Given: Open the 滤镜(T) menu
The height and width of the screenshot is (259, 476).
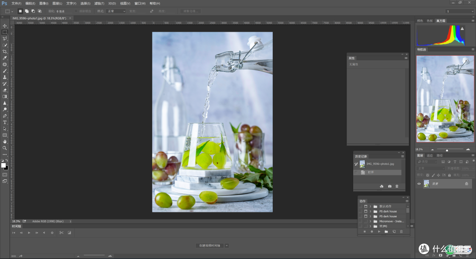Looking at the screenshot, I should click(99, 4).
